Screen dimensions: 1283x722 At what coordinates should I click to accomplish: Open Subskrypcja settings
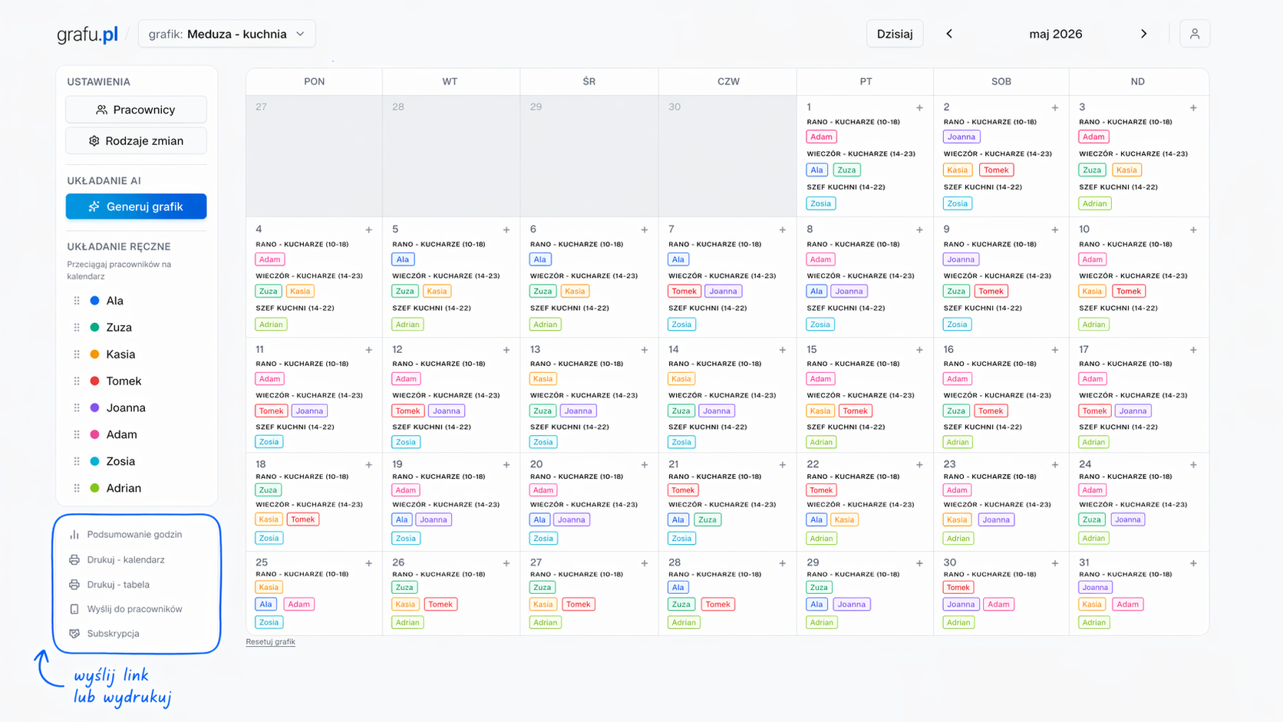tap(113, 634)
